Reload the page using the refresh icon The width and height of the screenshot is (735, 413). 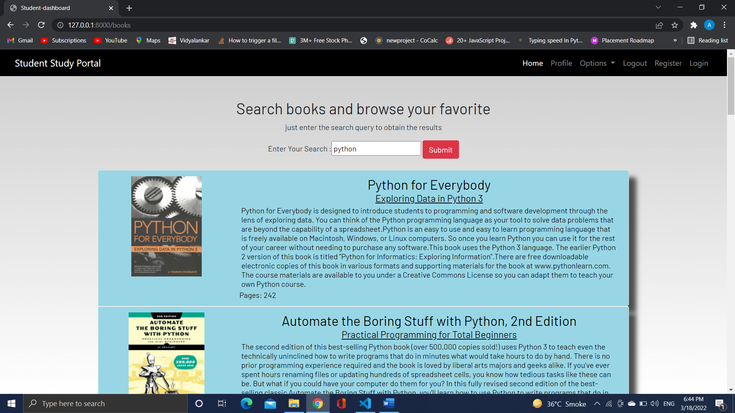(x=41, y=25)
